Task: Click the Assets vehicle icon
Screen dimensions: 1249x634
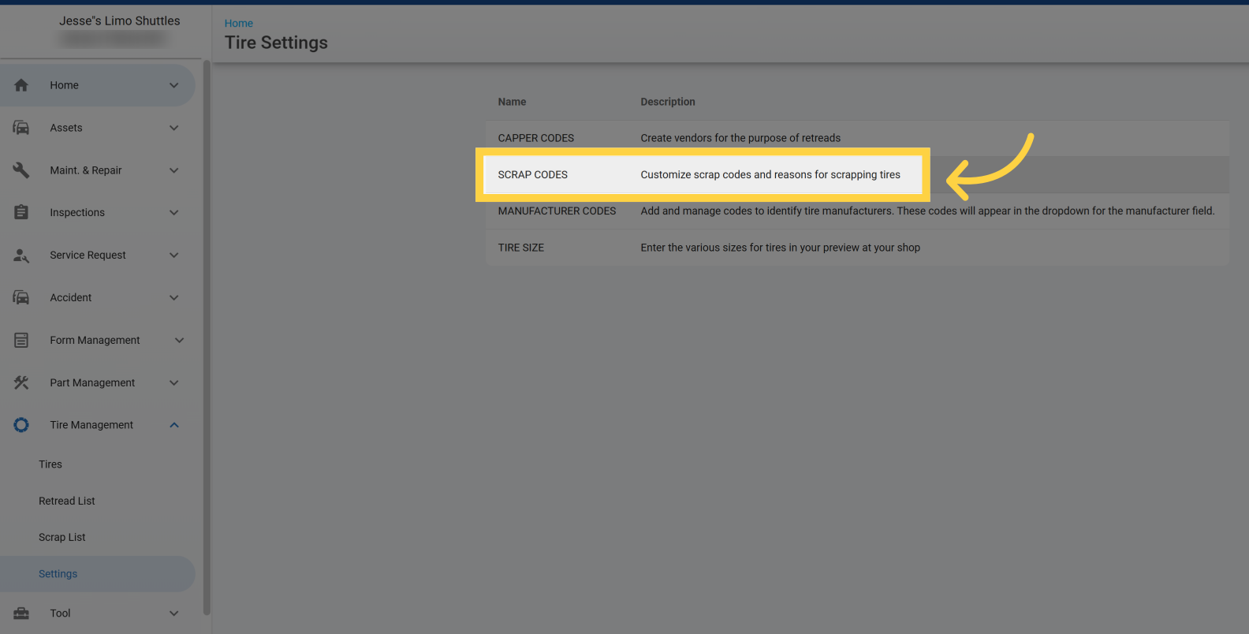Action: coord(21,128)
